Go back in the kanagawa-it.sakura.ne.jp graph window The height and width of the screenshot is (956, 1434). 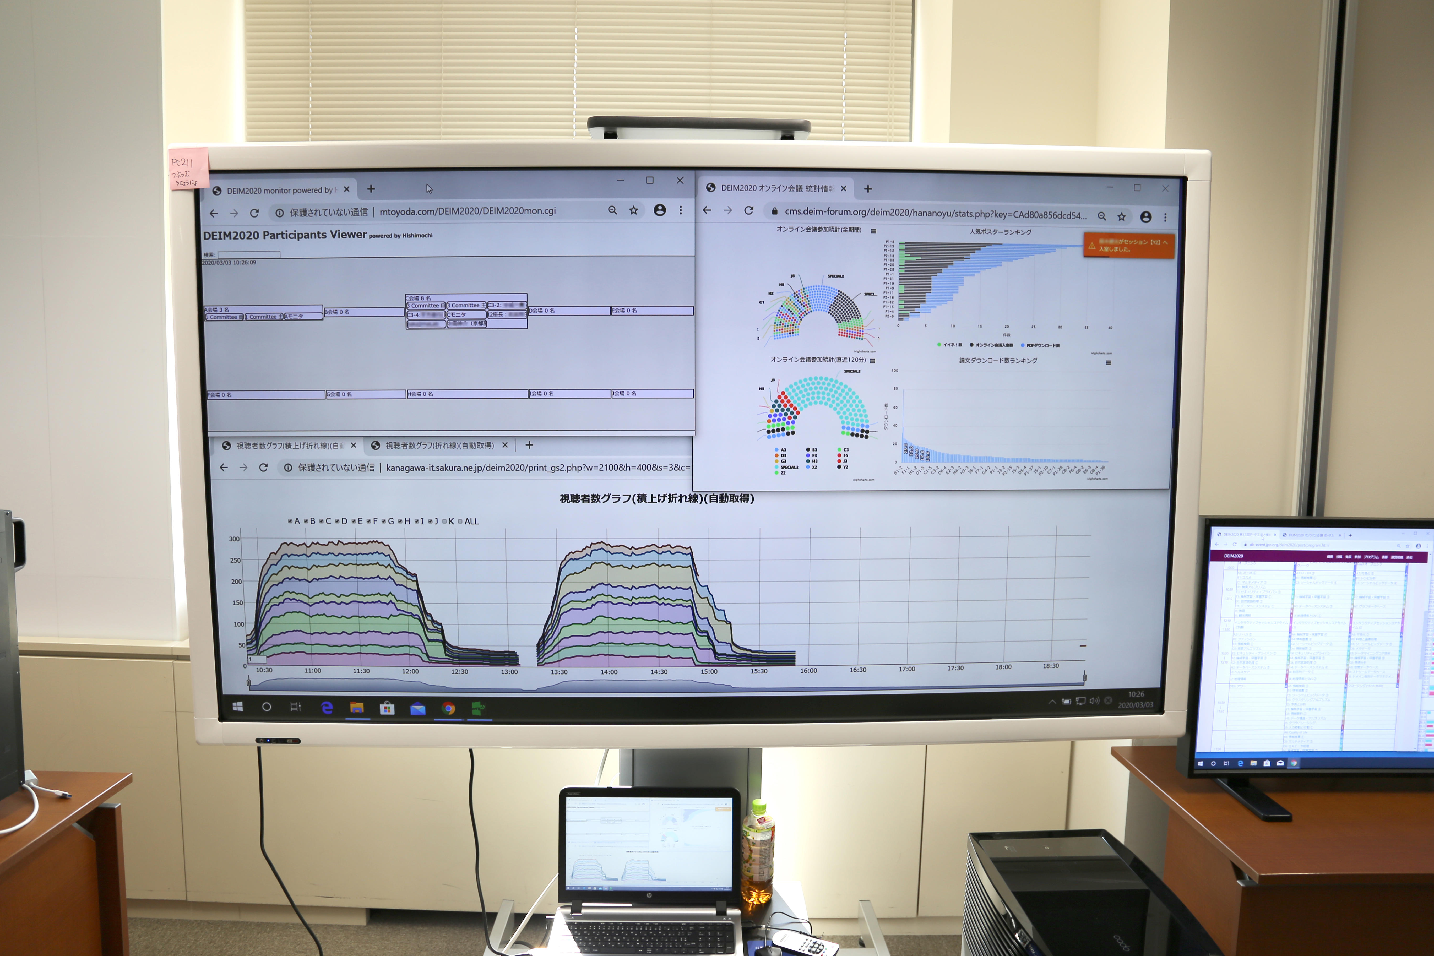pos(224,468)
